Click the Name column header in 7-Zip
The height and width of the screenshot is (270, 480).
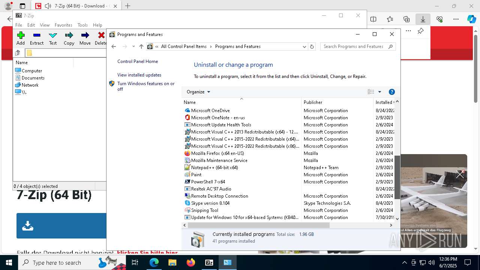[22, 63]
